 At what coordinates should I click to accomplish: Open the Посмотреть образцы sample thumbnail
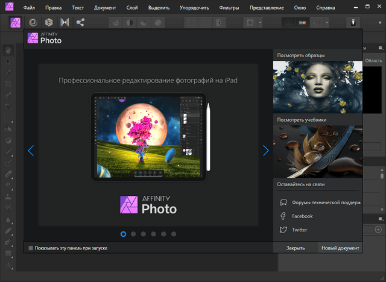(x=318, y=86)
